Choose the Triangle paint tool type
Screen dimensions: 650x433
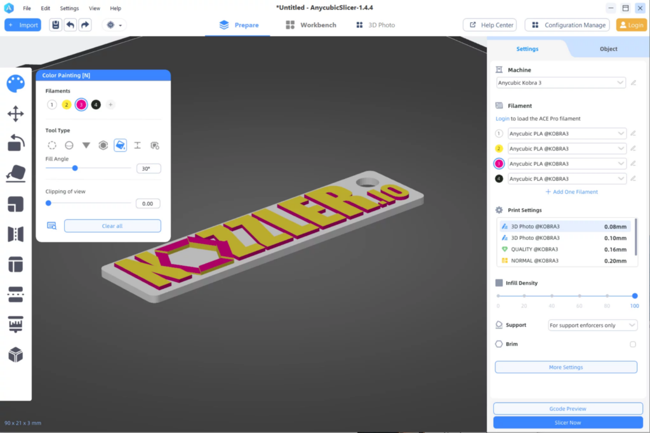(x=86, y=145)
